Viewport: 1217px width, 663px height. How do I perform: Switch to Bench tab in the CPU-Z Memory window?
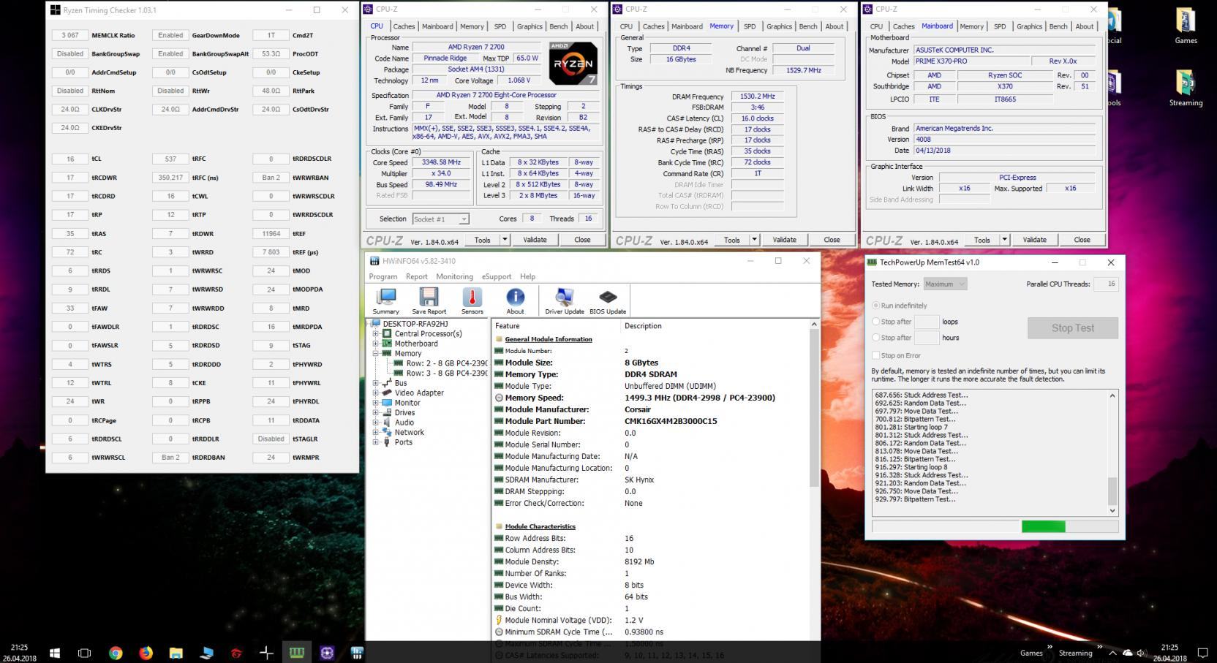pos(808,26)
